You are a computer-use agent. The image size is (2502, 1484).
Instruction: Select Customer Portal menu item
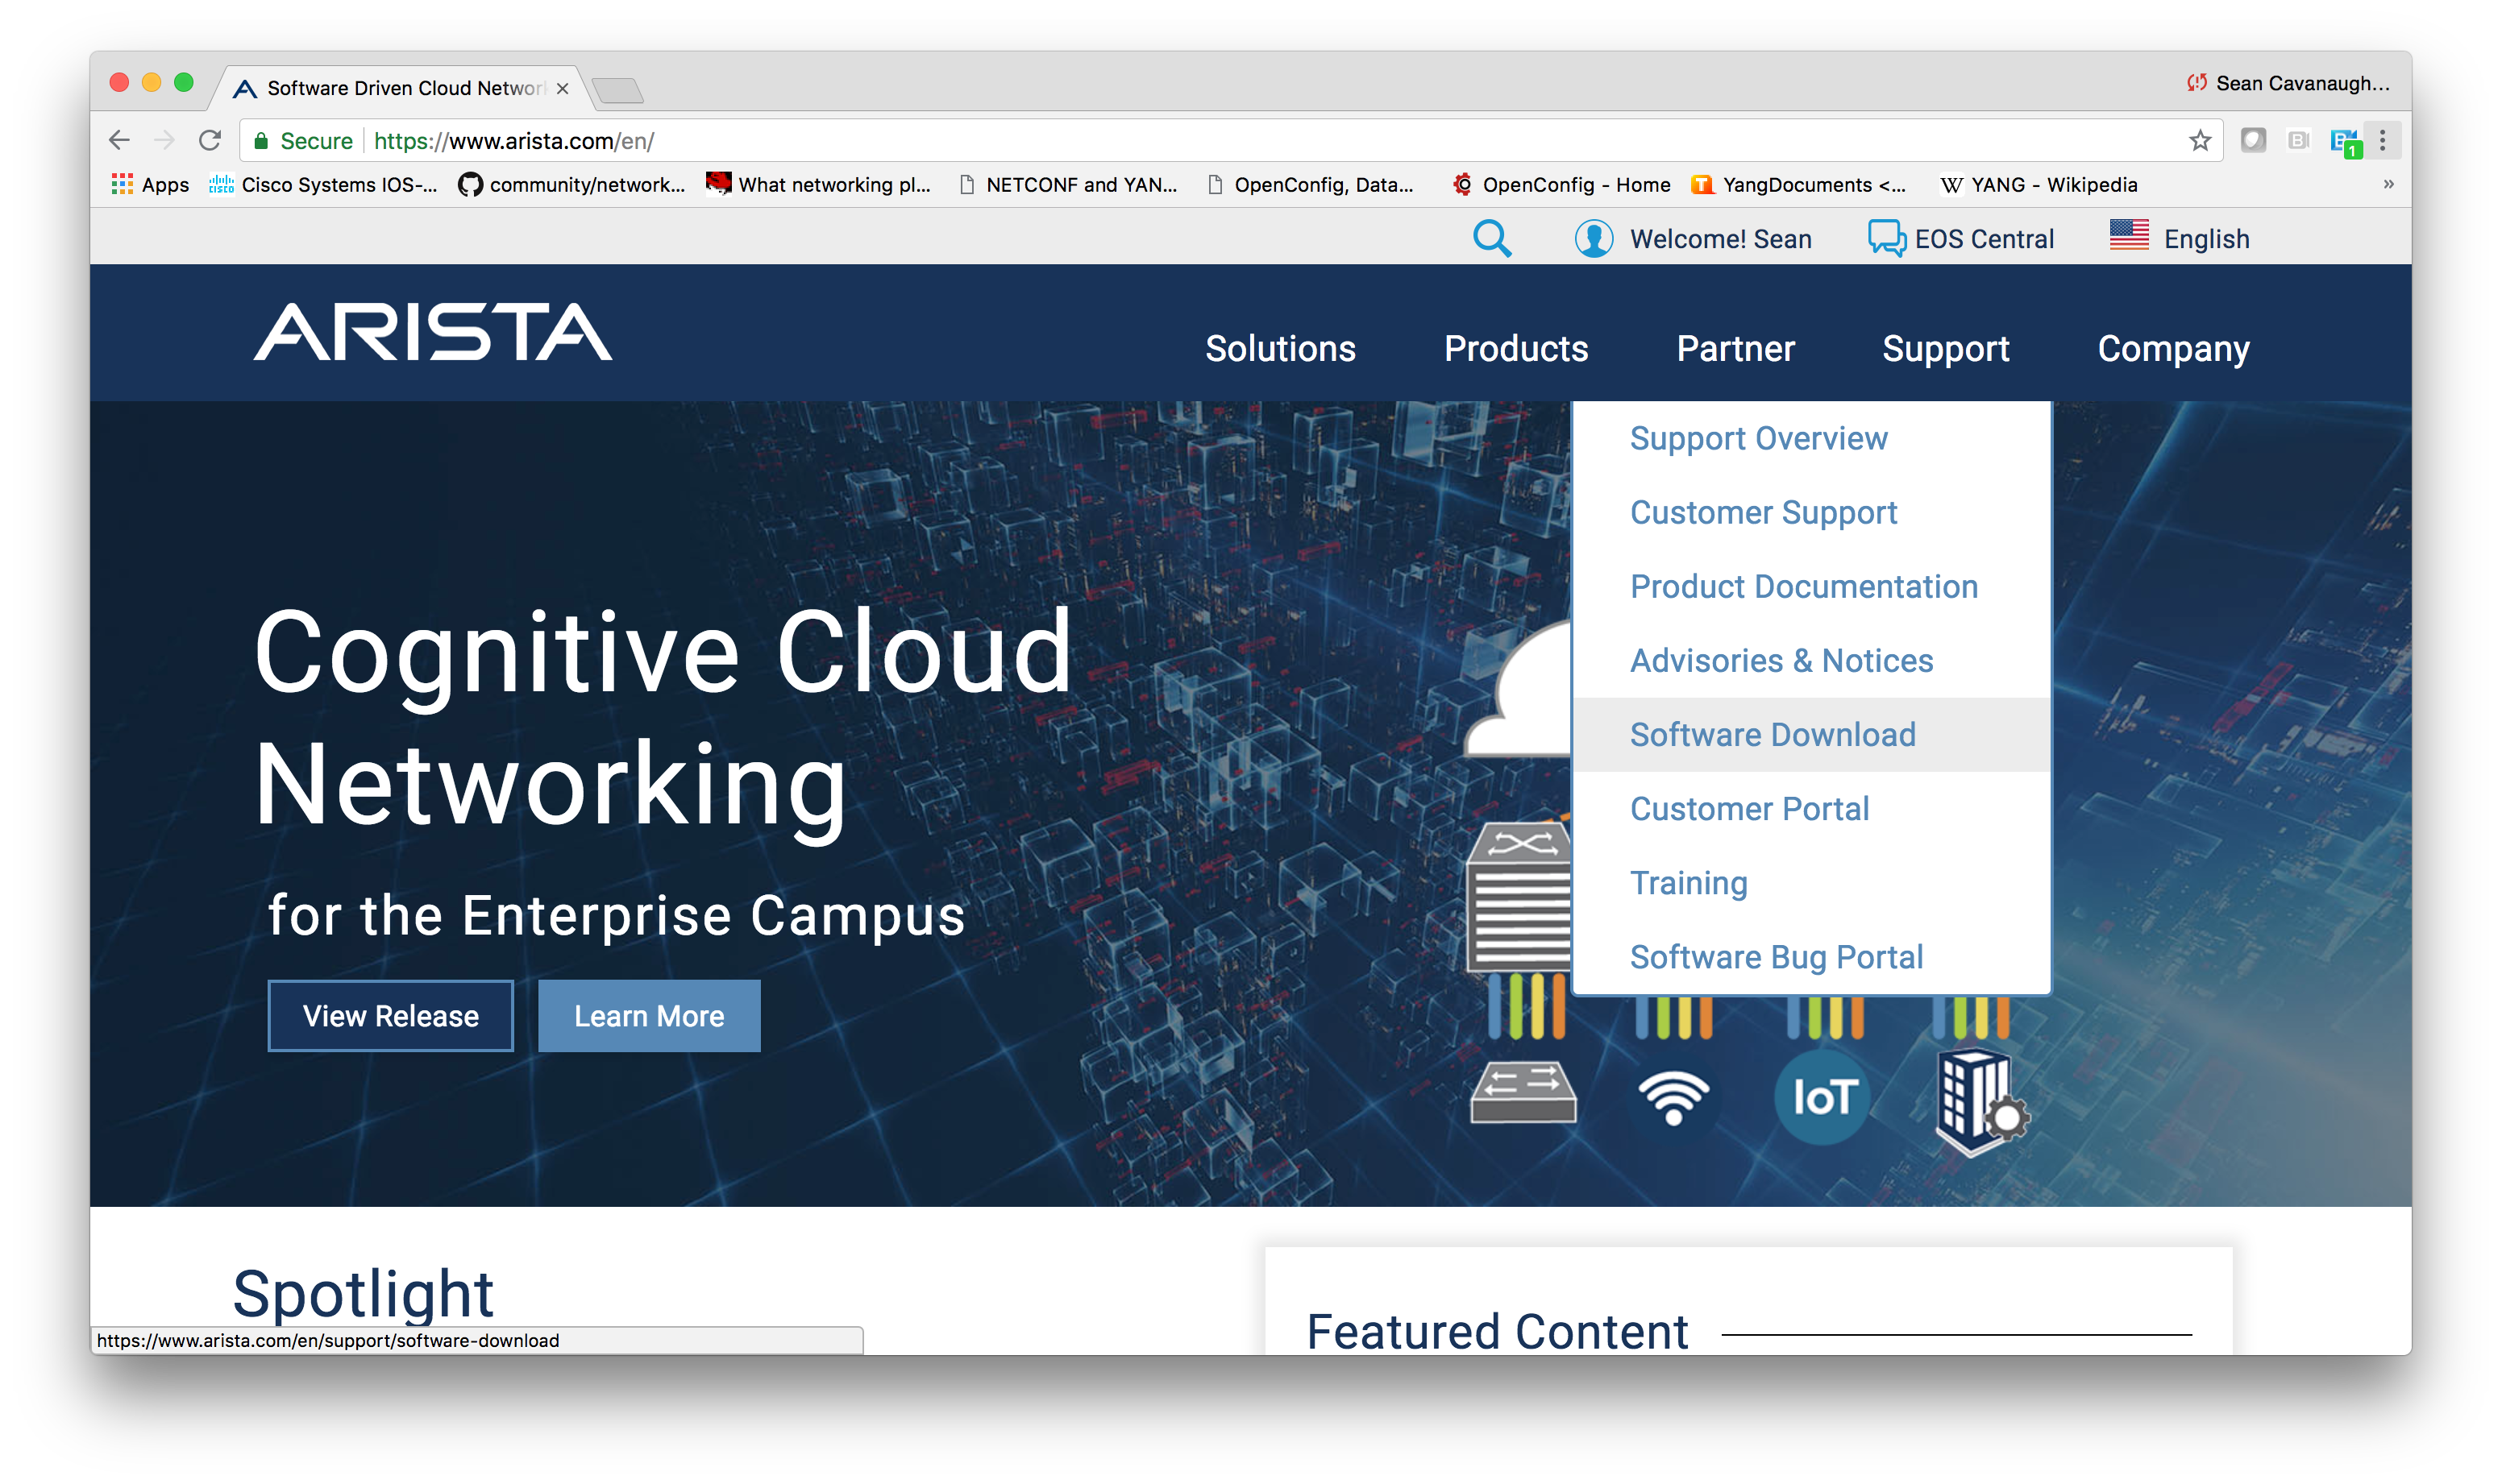point(1812,808)
